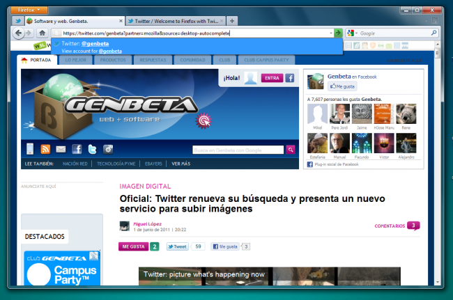Open the RSS feed icon on Genbeta banner
This screenshot has width=453, height=300.
point(45,149)
